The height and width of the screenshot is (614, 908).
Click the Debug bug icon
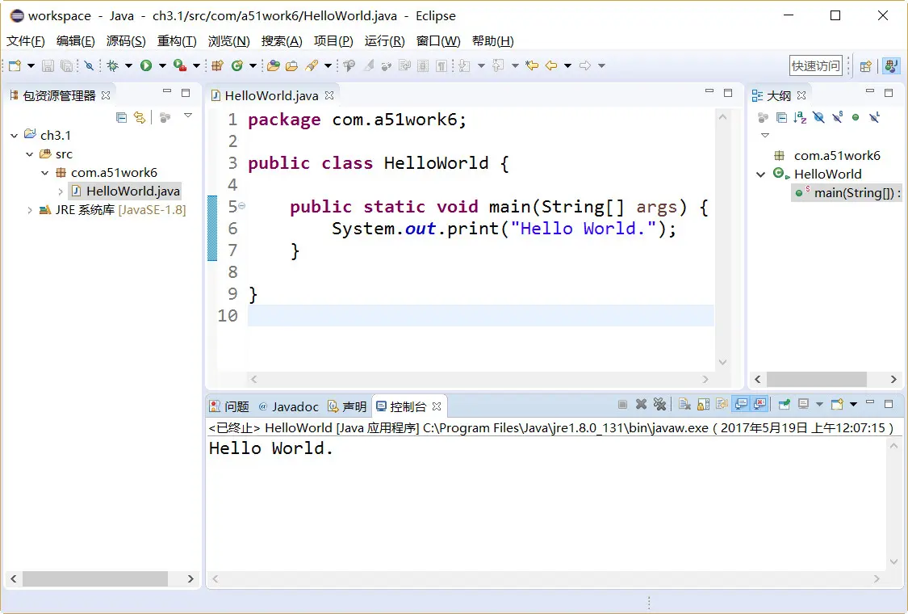pyautogui.click(x=113, y=65)
